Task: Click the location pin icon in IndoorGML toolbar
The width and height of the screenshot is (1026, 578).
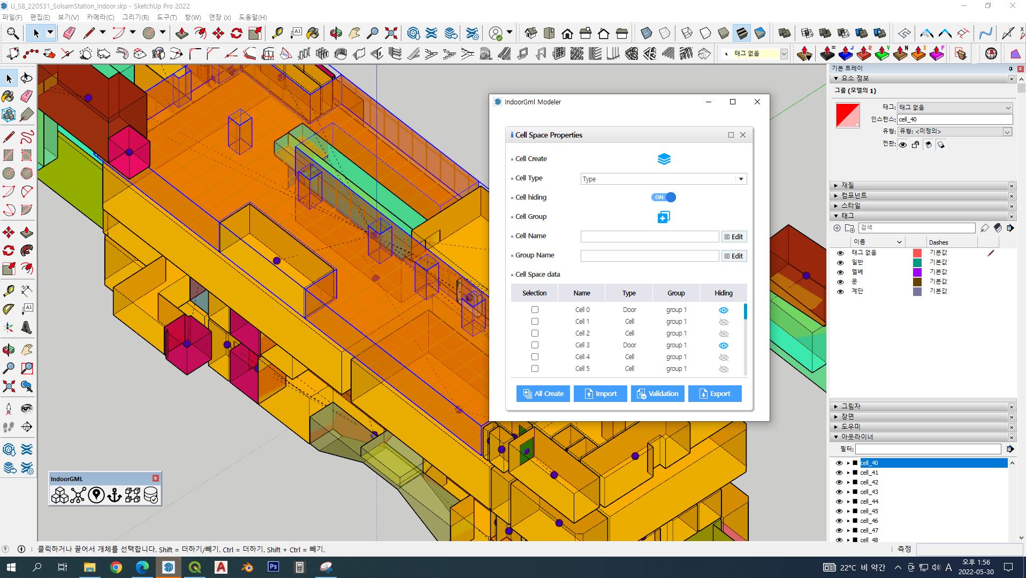Action: (x=96, y=495)
